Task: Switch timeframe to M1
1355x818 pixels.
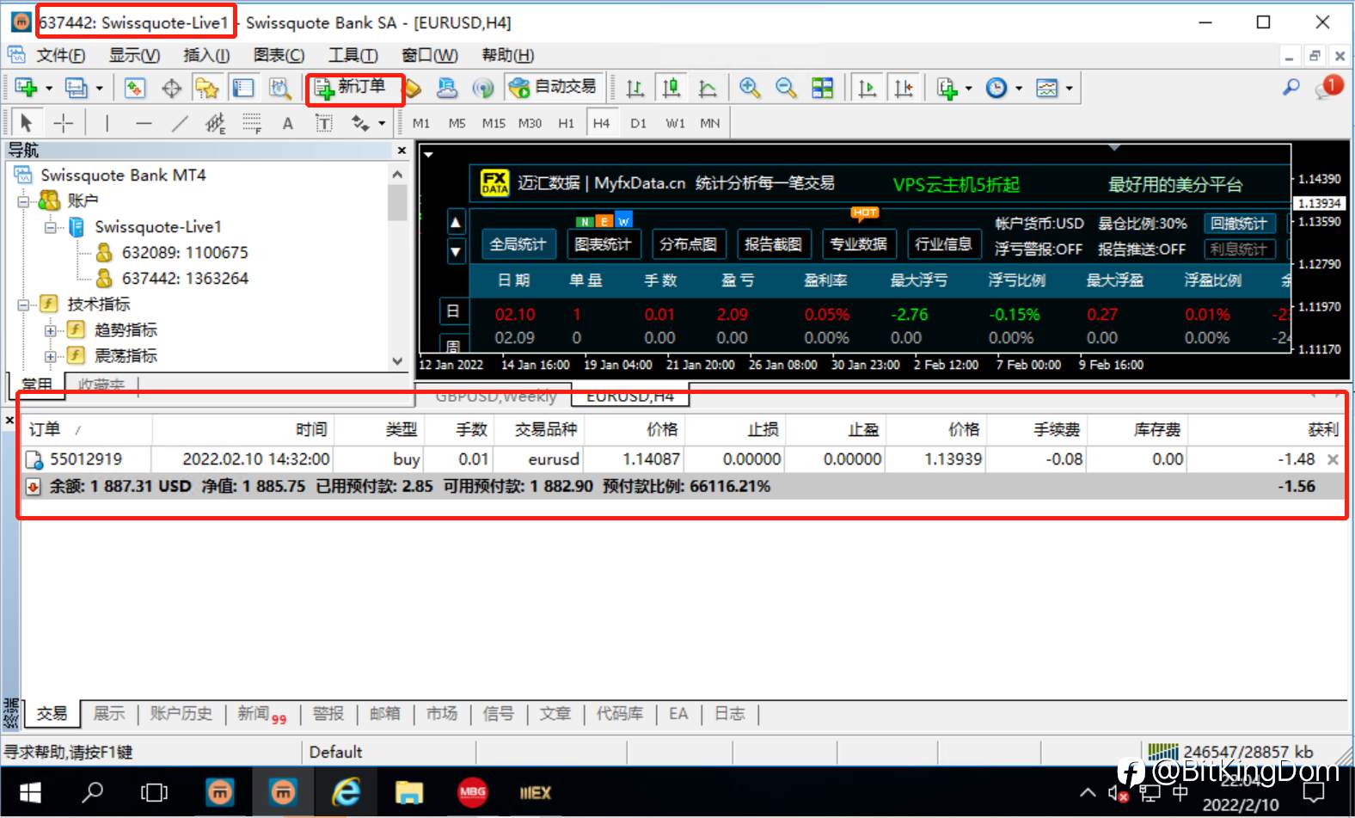Action: click(421, 123)
